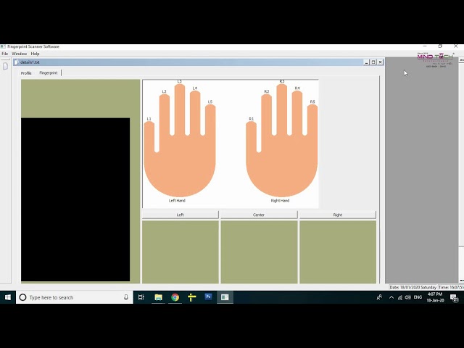Select left little finger L5

(x=210, y=120)
